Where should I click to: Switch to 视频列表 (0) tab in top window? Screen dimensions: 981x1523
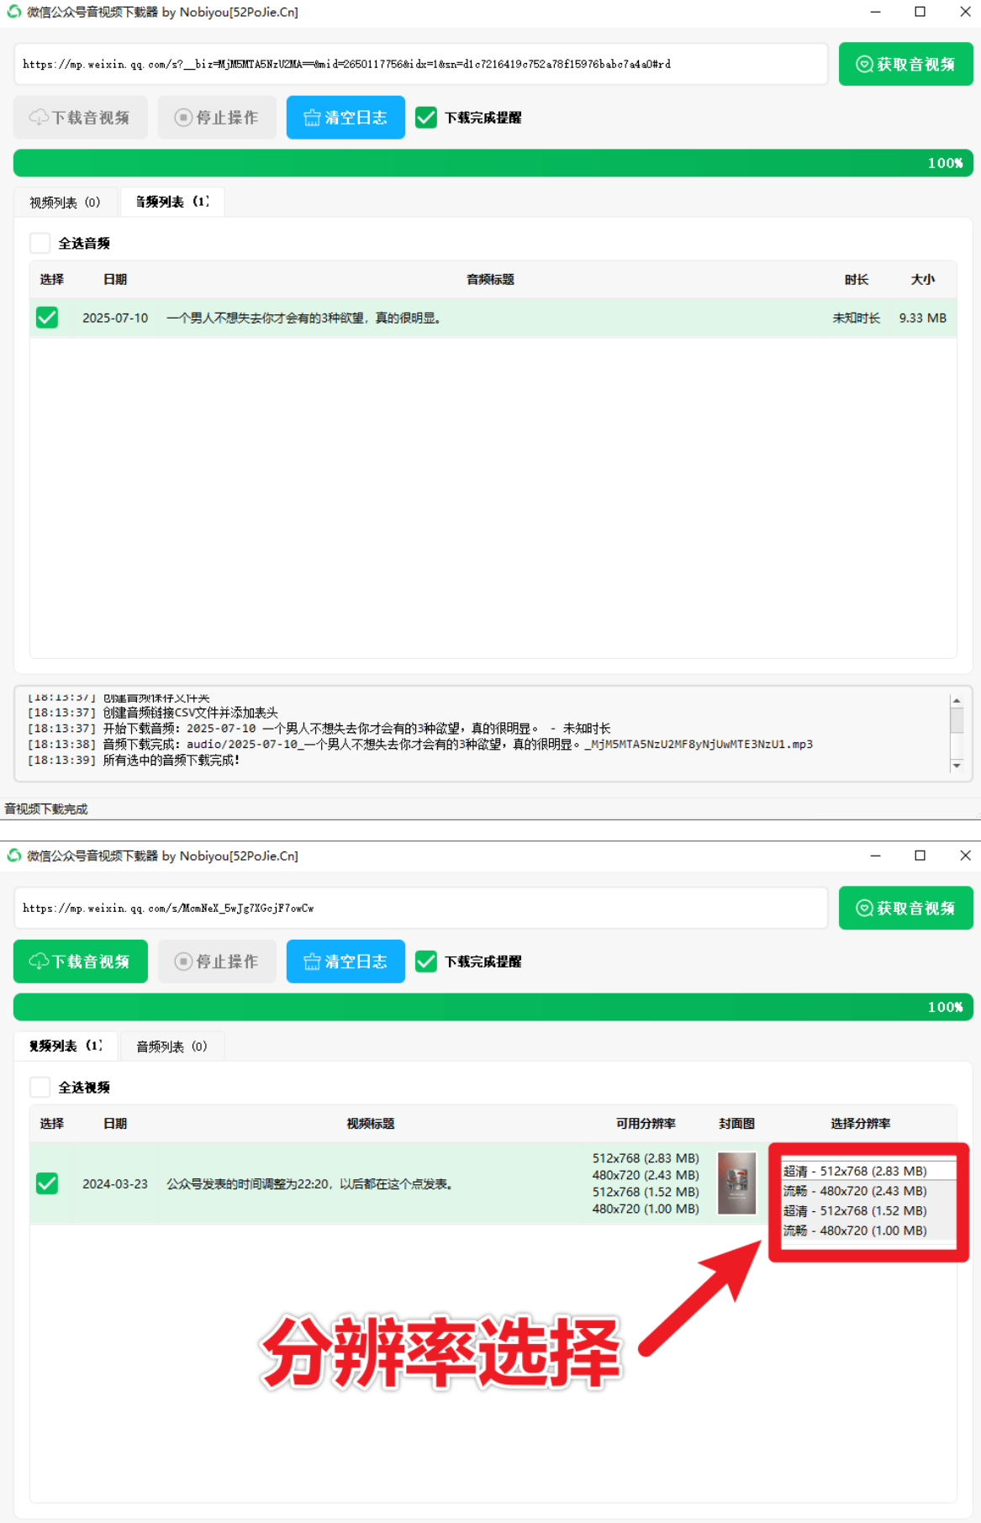click(x=66, y=203)
